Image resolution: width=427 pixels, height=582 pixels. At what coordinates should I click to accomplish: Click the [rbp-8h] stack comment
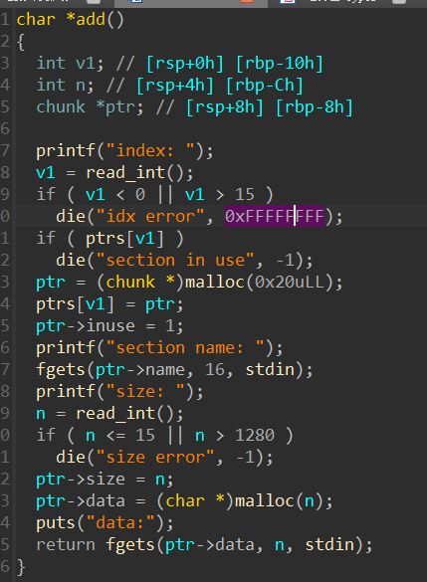click(x=315, y=106)
